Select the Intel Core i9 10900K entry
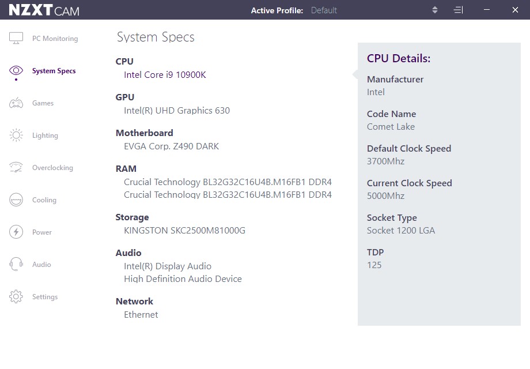 [165, 75]
